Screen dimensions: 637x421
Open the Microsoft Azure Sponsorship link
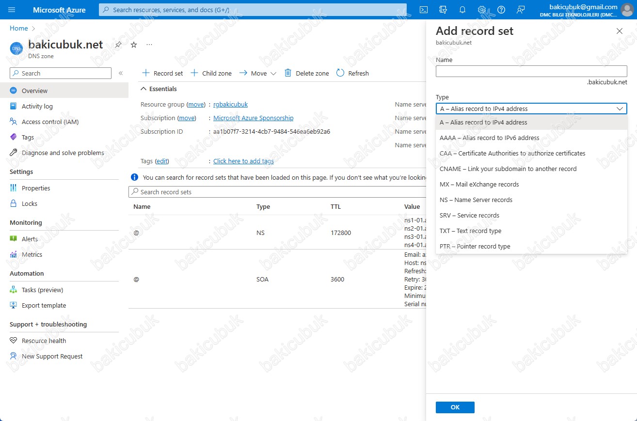(x=253, y=118)
